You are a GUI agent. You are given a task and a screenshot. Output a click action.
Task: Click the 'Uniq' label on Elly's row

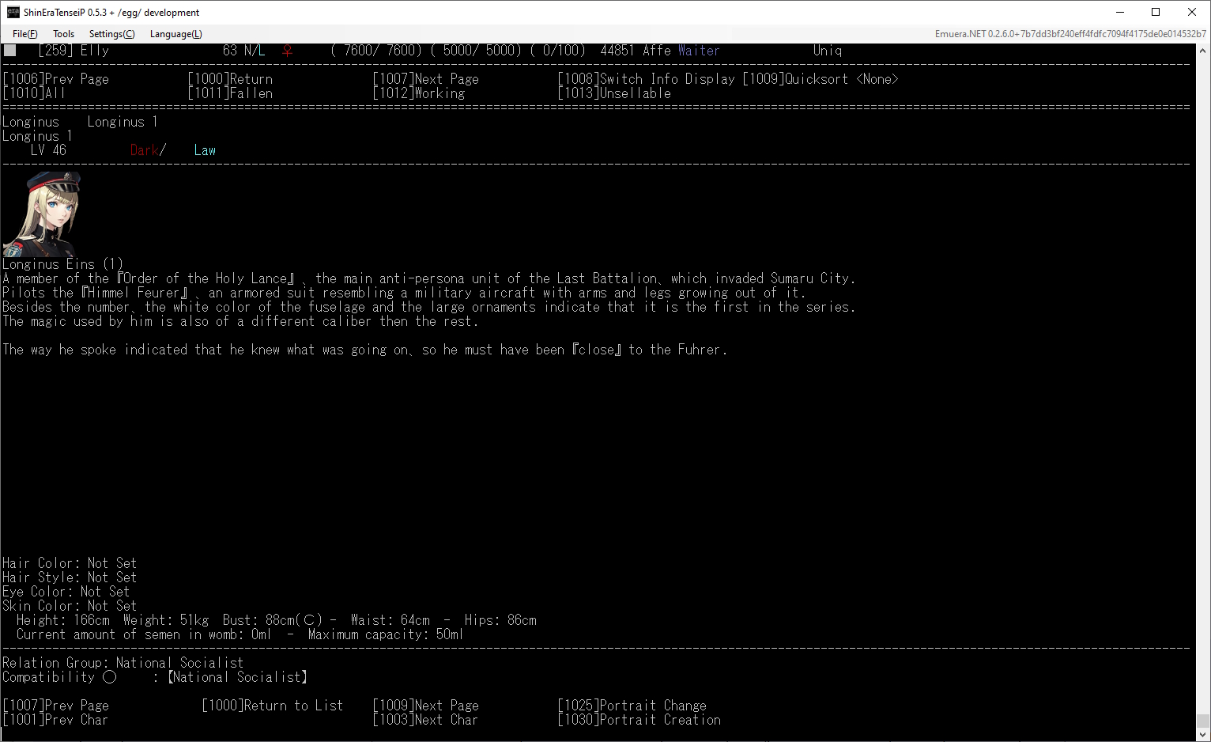tap(828, 51)
